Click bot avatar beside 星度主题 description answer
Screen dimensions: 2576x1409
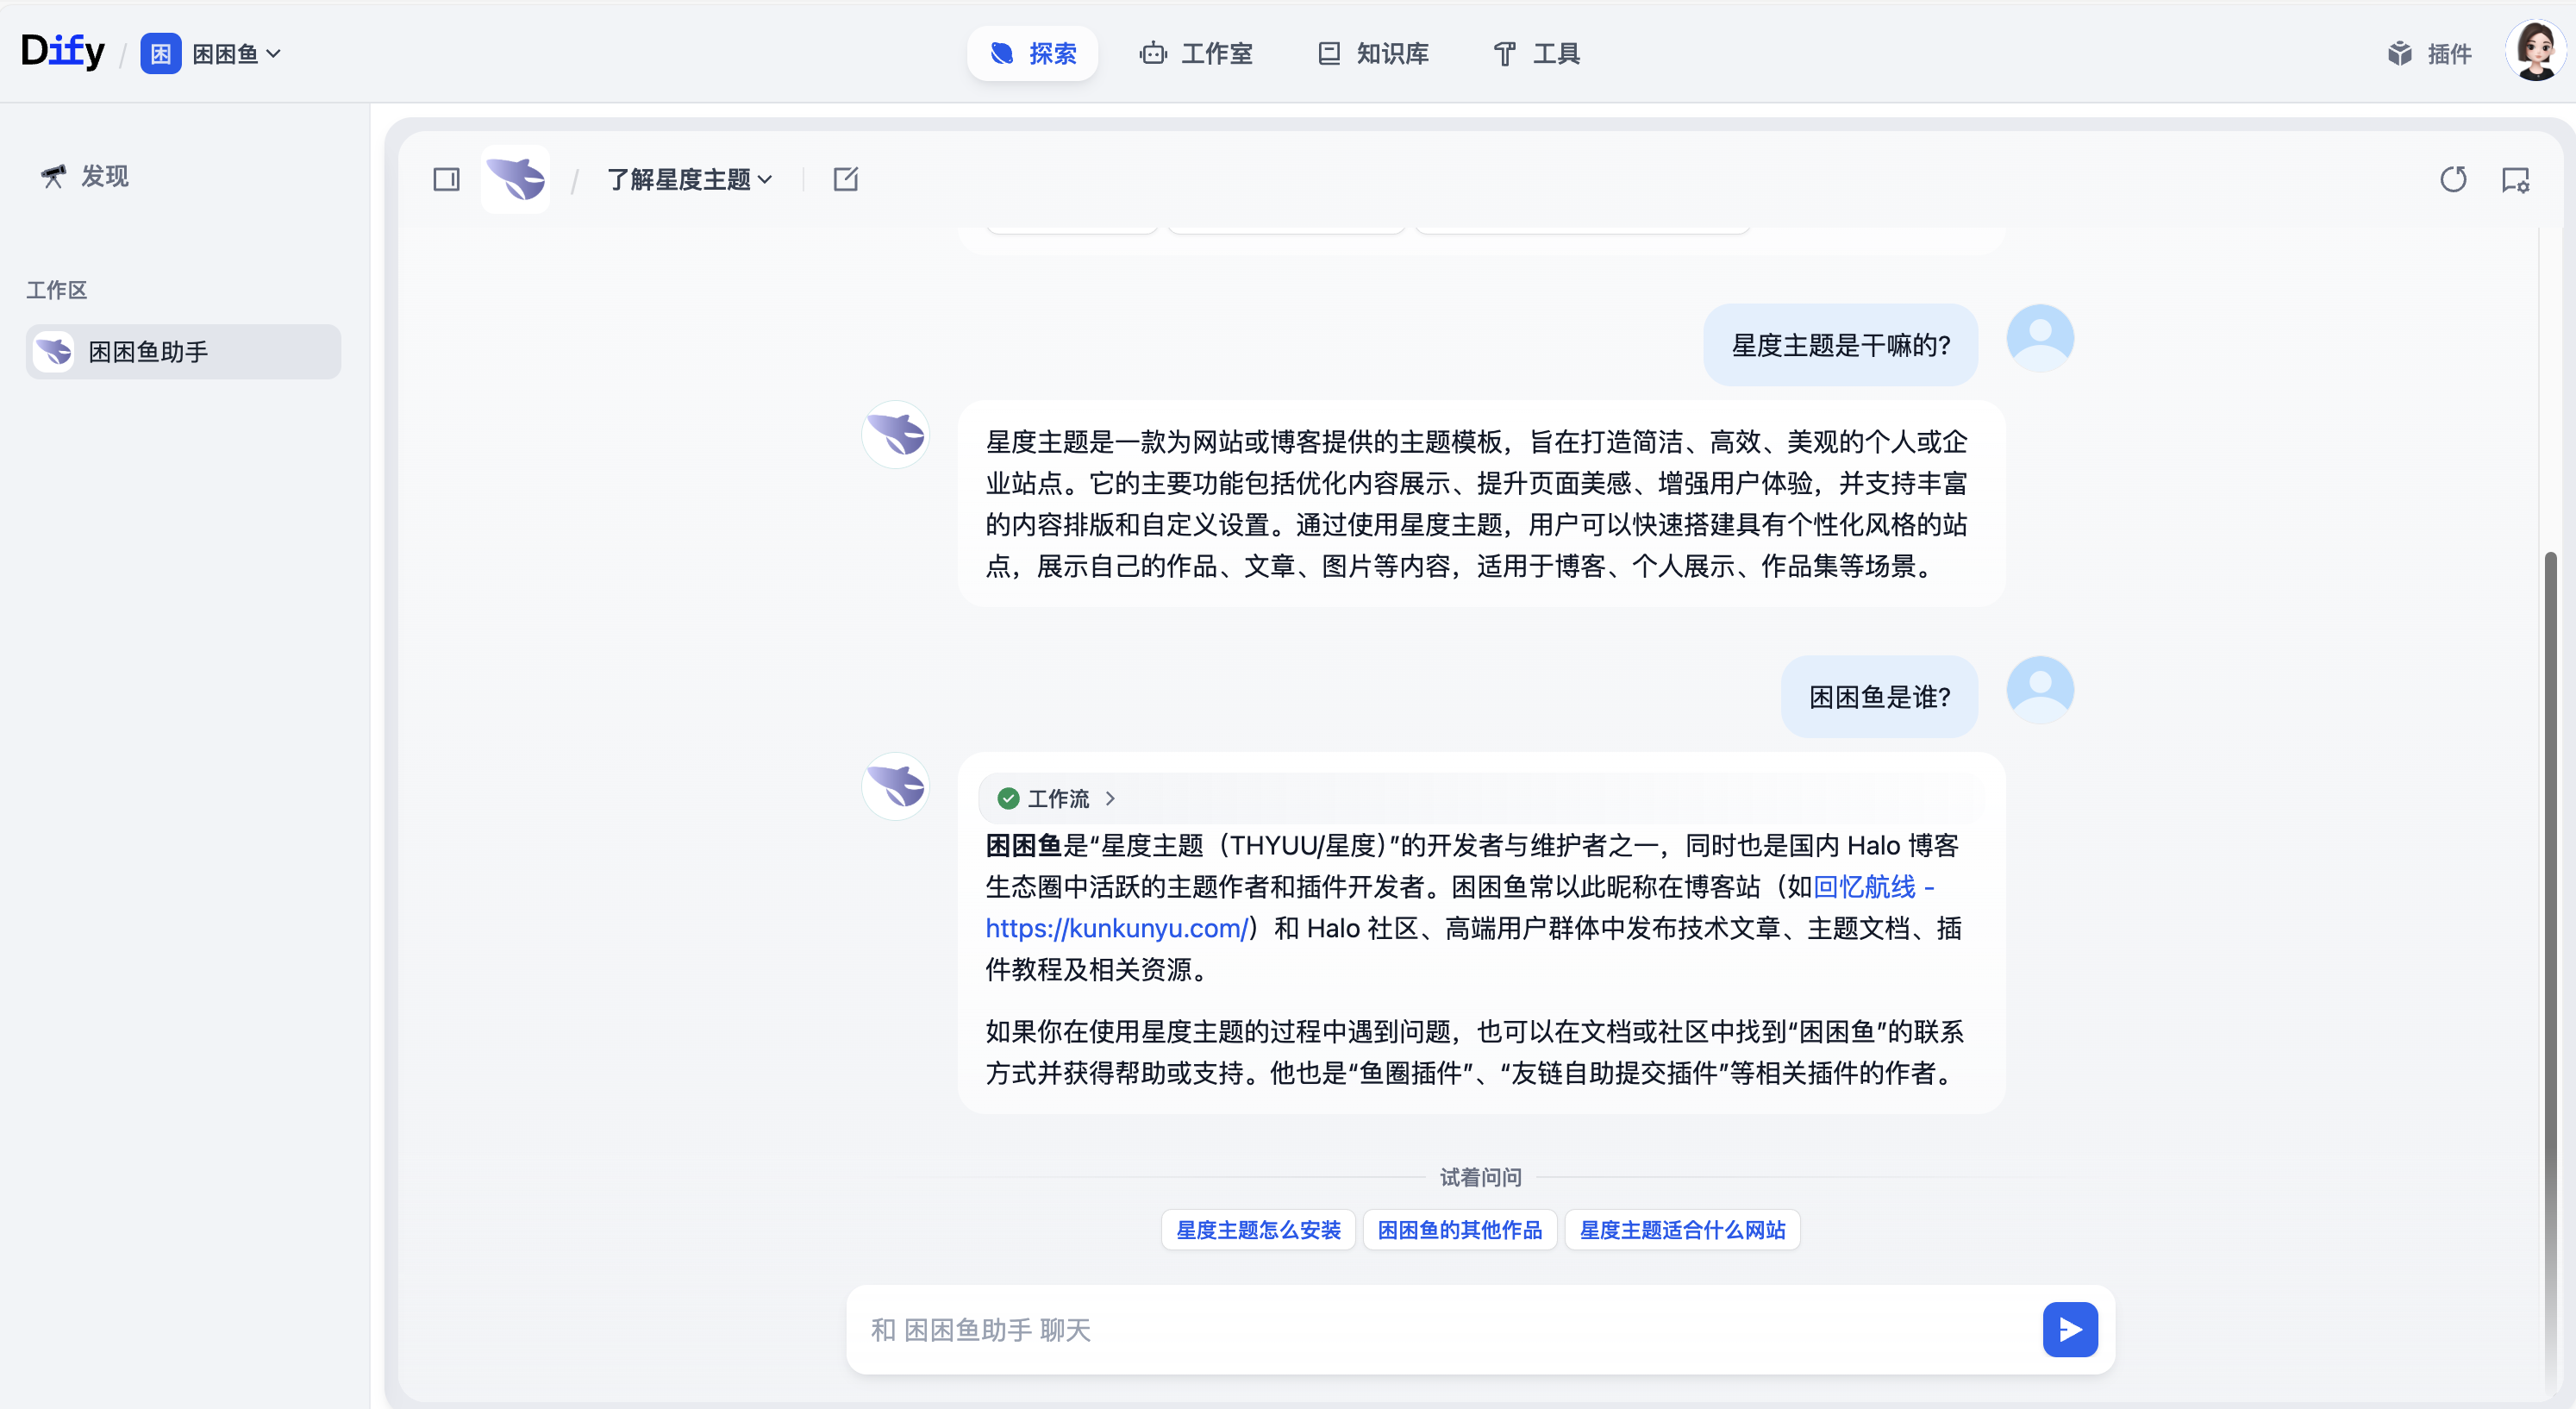click(896, 435)
